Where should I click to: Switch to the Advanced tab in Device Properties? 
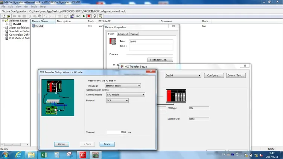pyautogui.click(x=123, y=34)
